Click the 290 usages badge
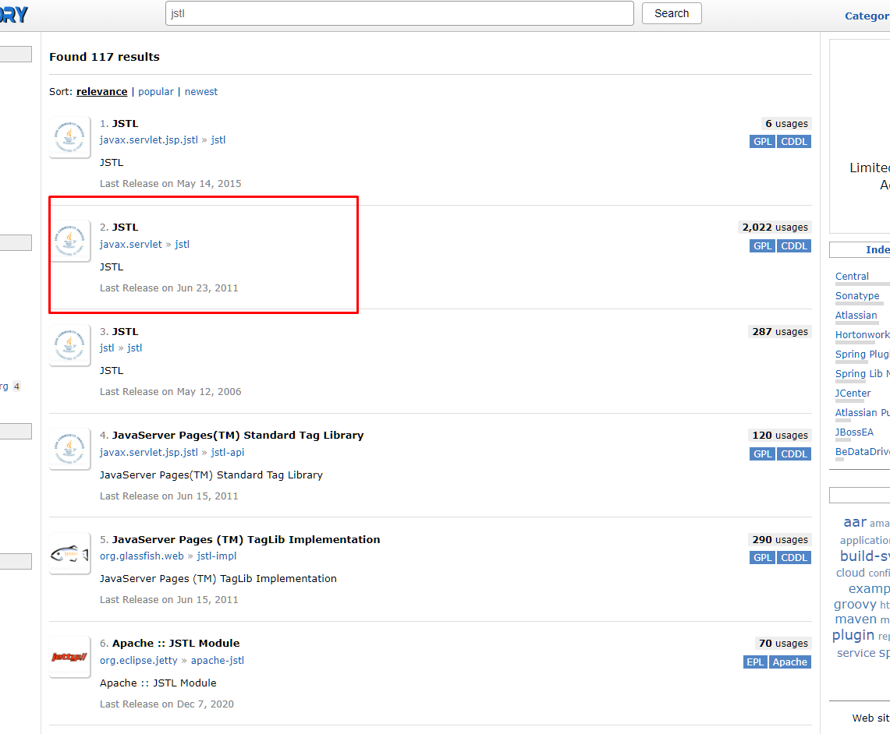This screenshot has width=890, height=734. tap(780, 539)
